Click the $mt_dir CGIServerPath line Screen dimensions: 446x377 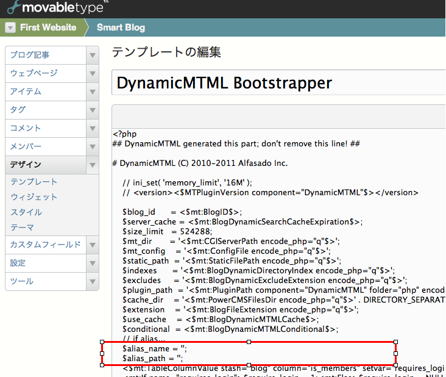click(231, 241)
